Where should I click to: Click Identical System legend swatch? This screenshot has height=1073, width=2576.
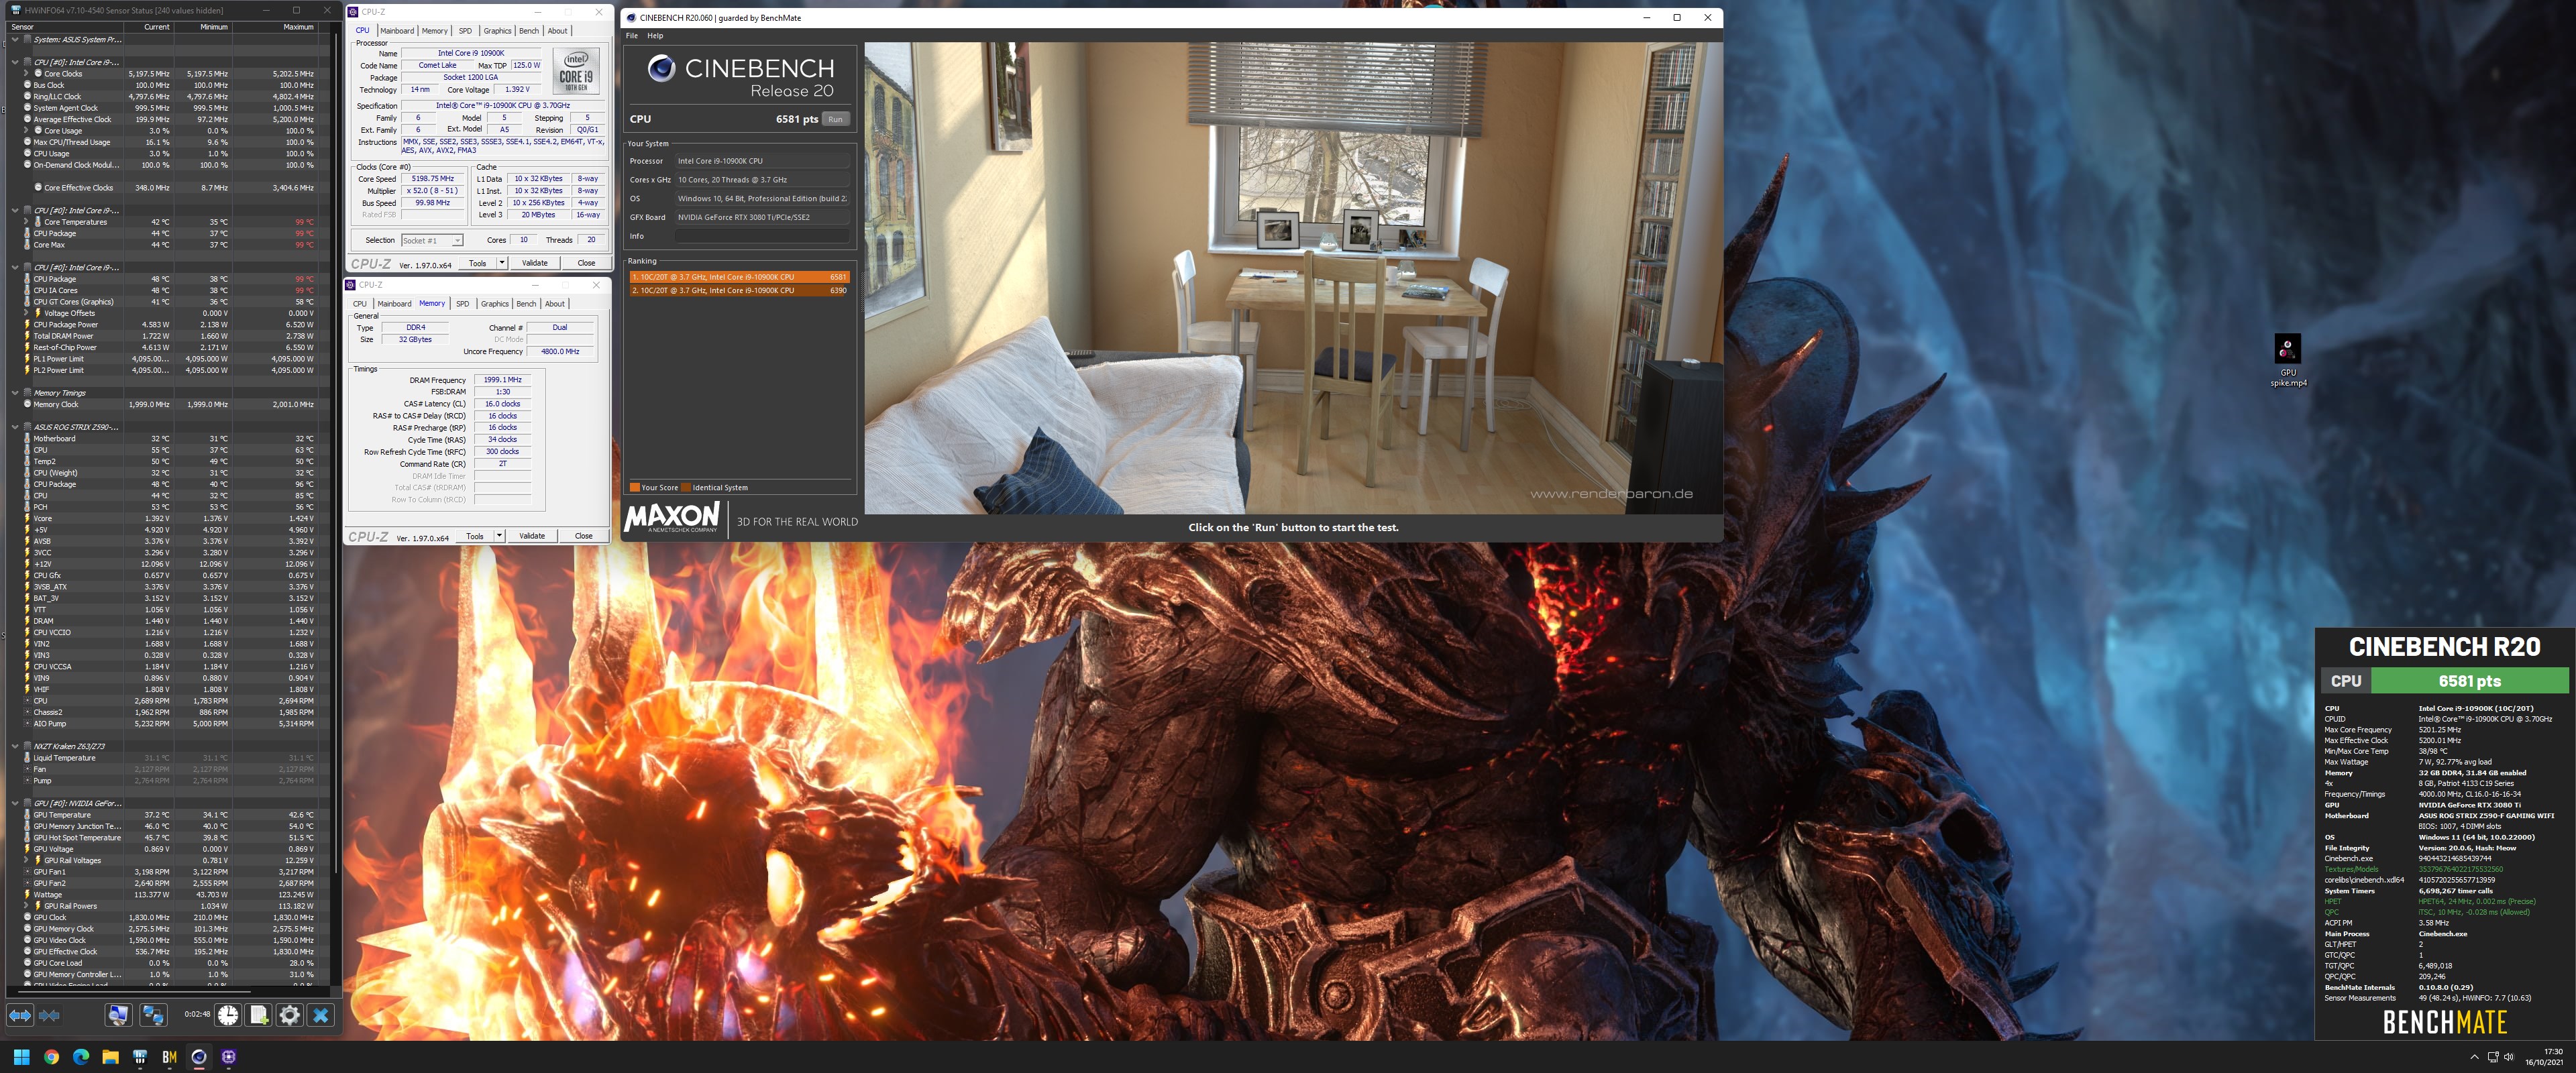(x=686, y=488)
